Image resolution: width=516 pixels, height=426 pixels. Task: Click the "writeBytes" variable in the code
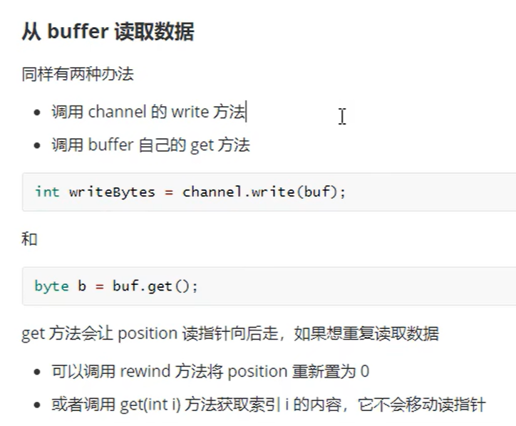(112, 192)
